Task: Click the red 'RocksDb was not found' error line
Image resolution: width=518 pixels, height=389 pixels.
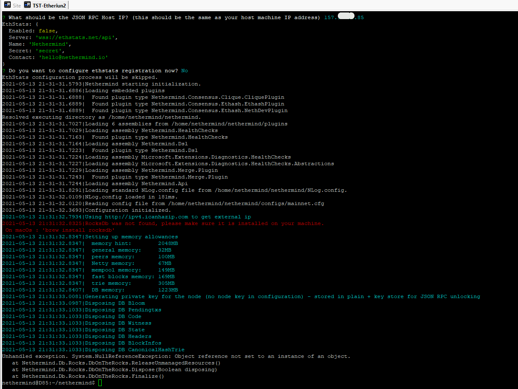Action: [x=163, y=223]
